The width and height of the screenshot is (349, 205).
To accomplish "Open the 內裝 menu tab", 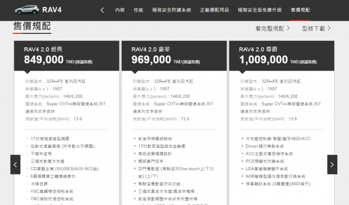I will (120, 10).
